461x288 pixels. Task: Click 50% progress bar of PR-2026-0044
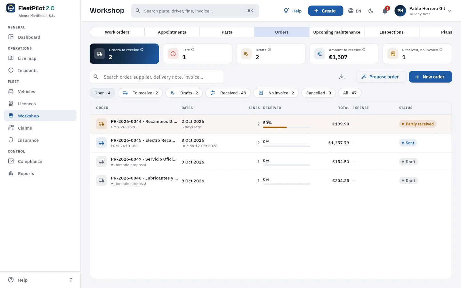[x=287, y=127]
